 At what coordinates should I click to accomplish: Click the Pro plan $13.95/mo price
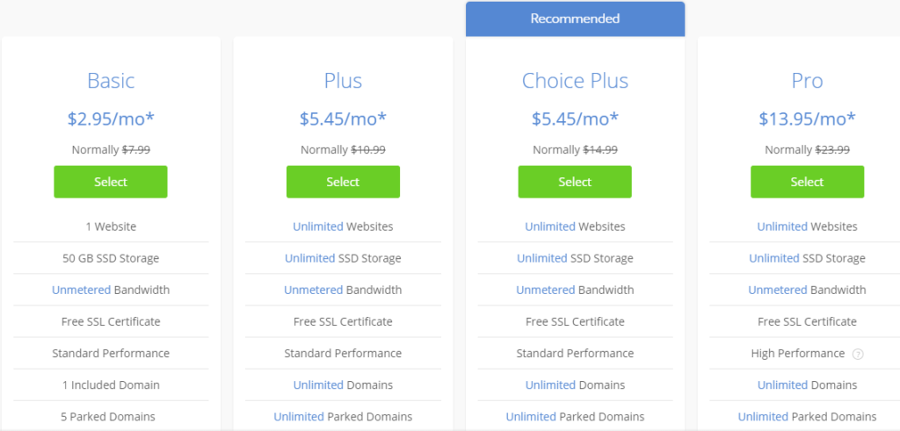(807, 119)
